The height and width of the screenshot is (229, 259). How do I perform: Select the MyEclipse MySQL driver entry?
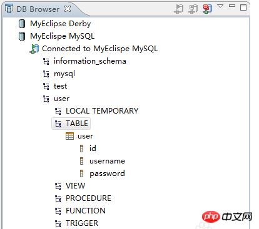63,36
